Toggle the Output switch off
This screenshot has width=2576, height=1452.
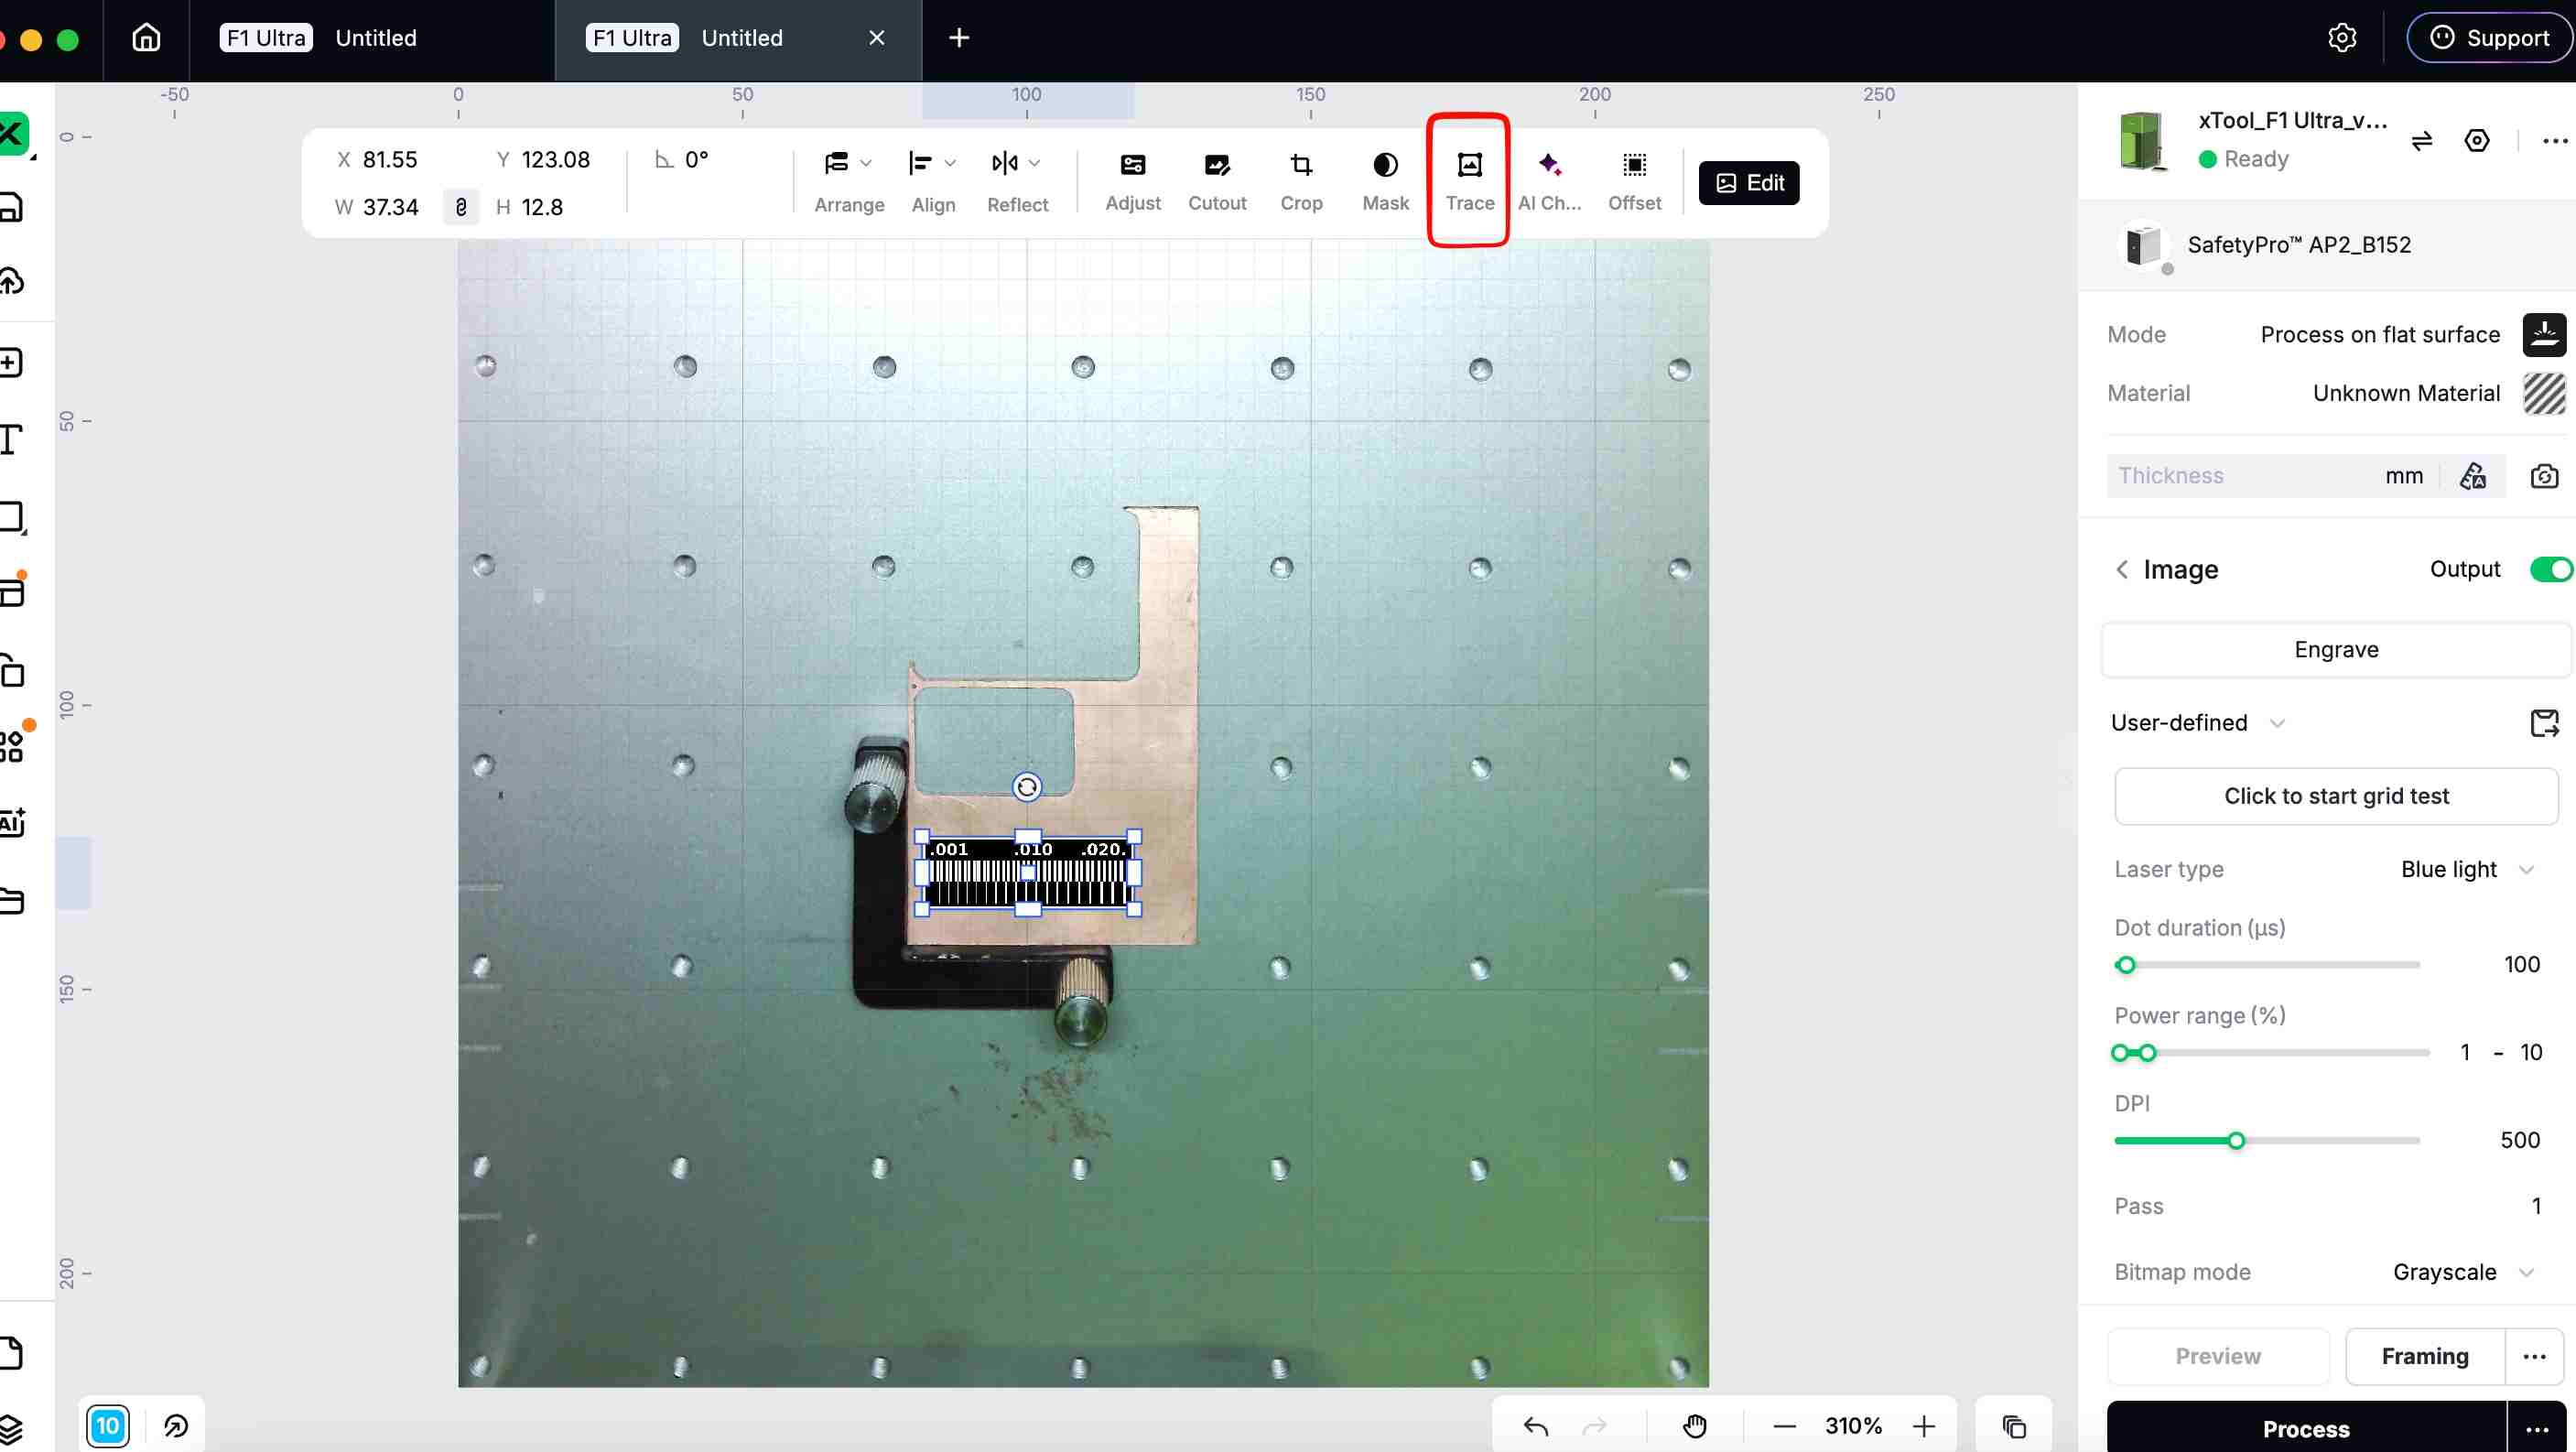pos(2549,569)
